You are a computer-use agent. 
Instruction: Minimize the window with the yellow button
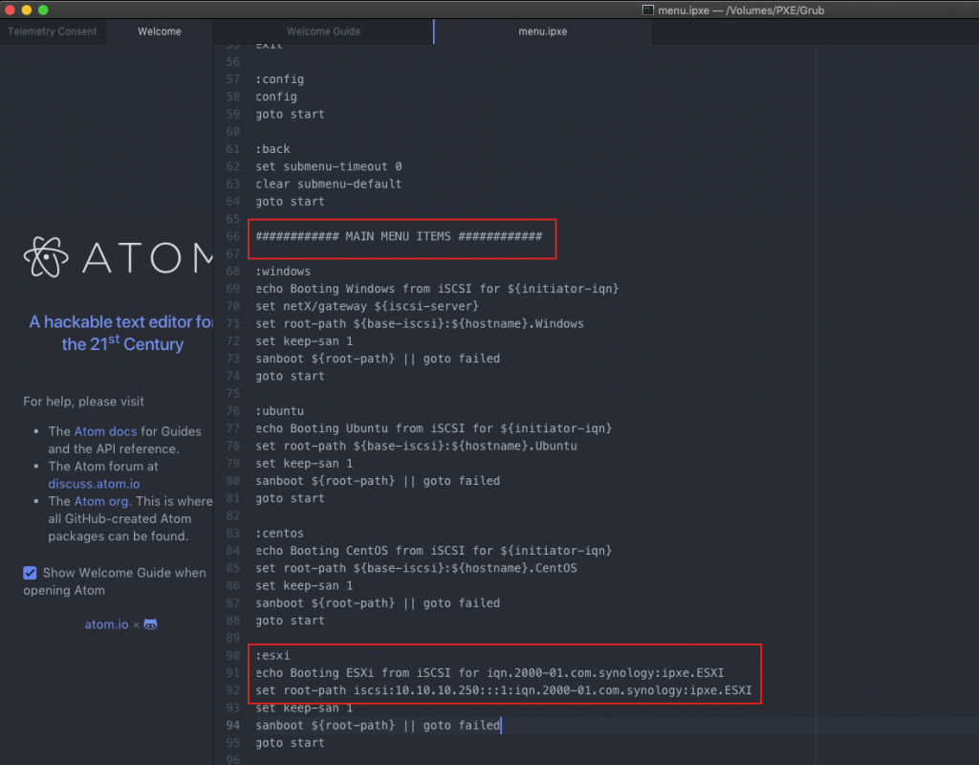pyautogui.click(x=26, y=10)
